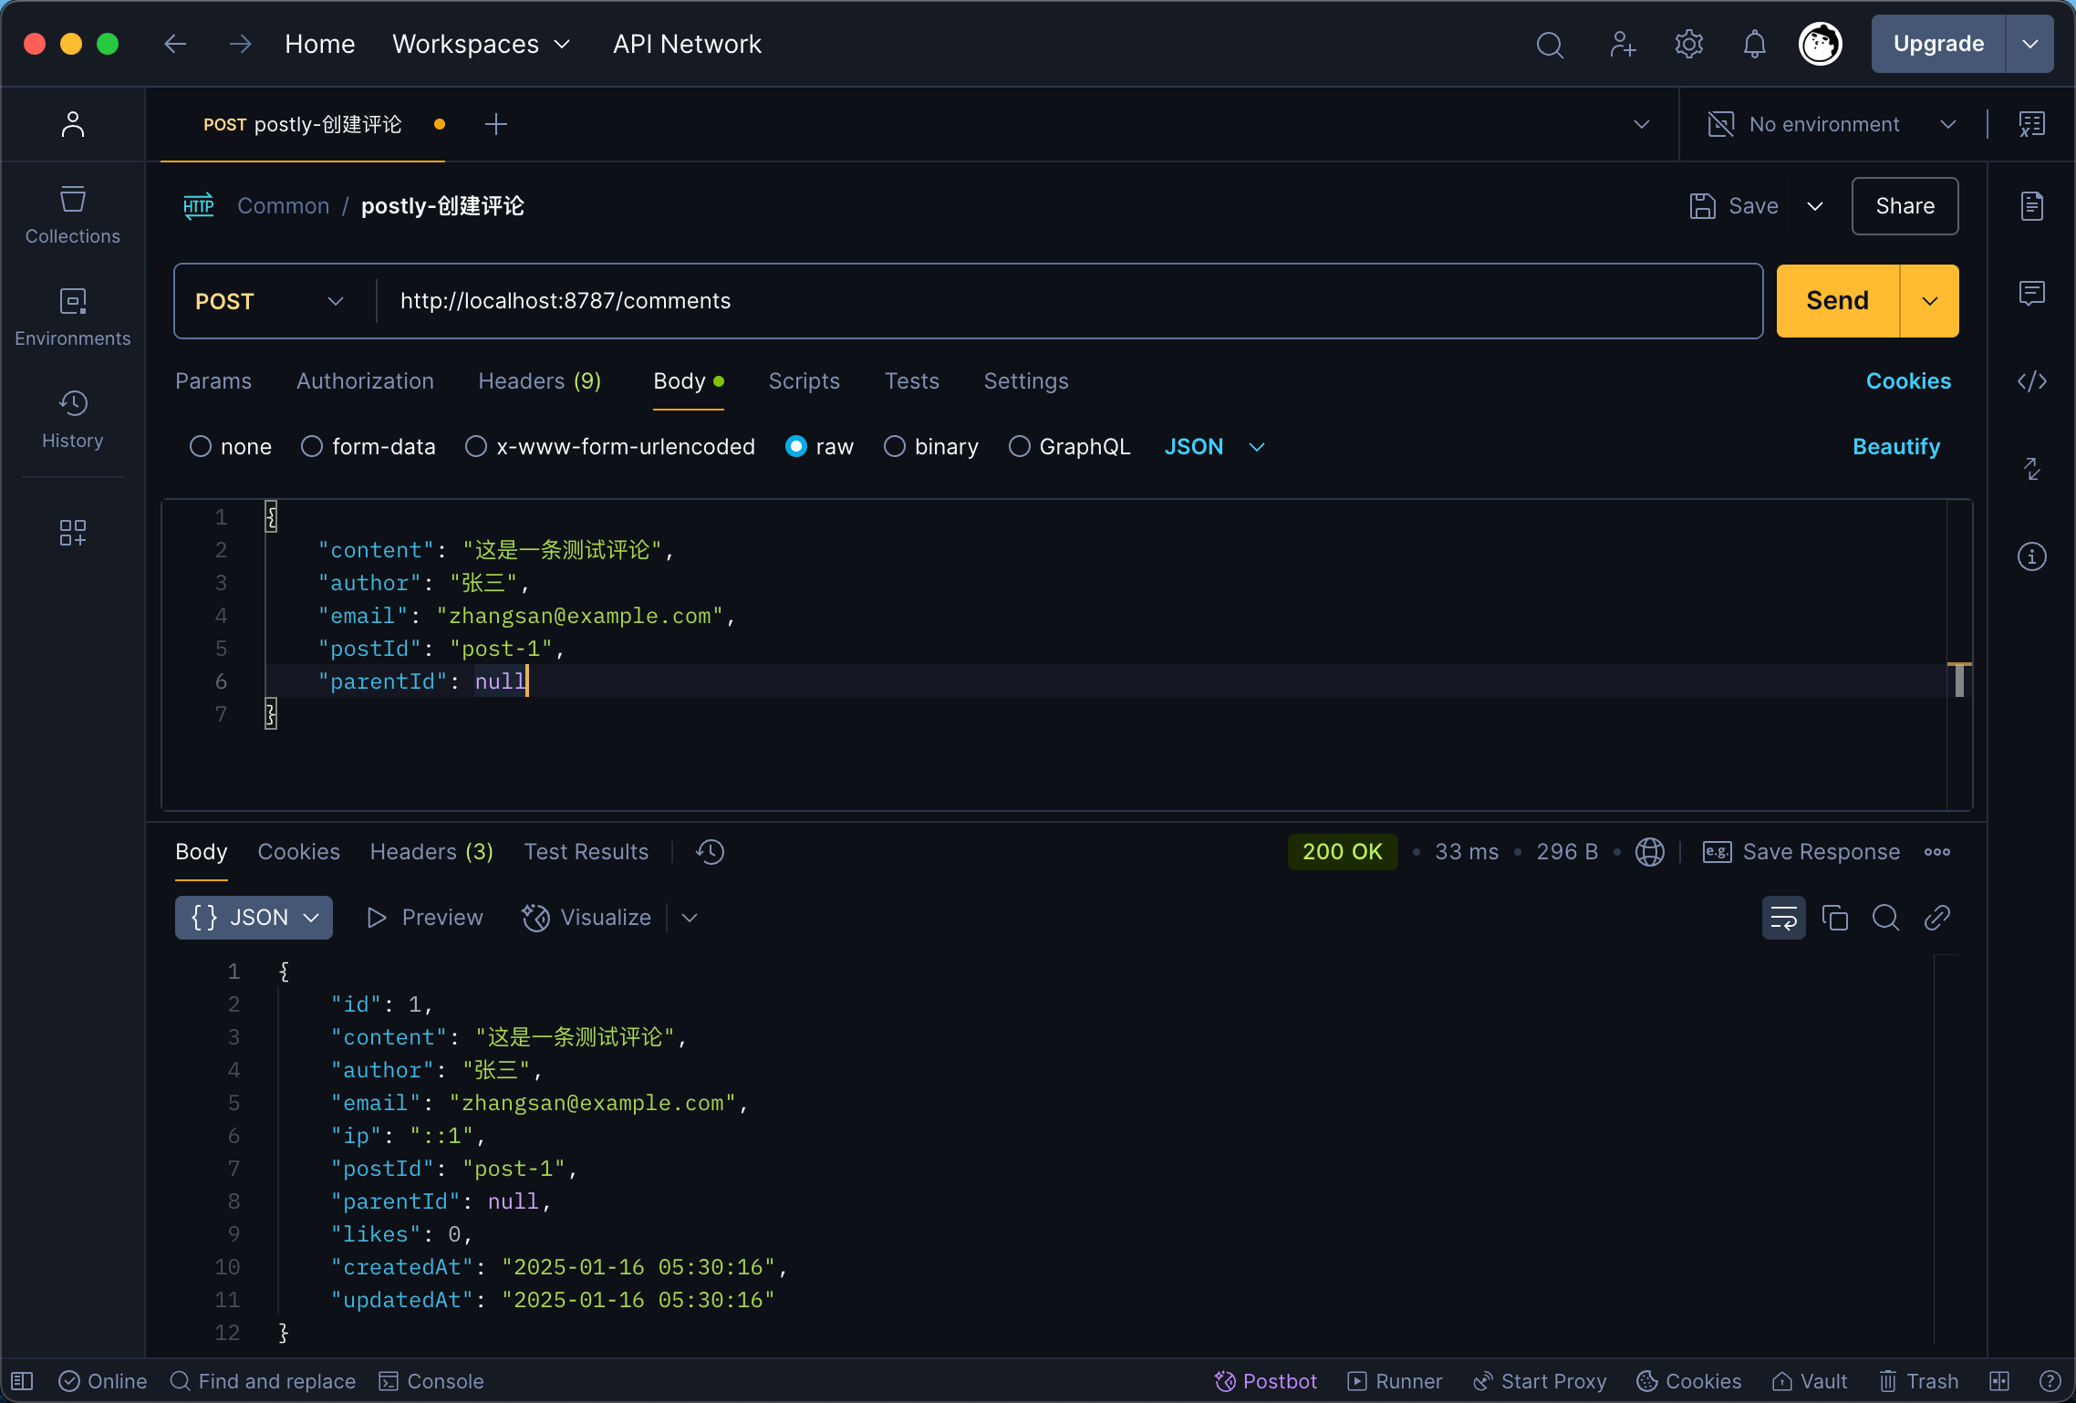Select the form-data body option
This screenshot has width=2076, height=1403.
pyautogui.click(x=368, y=447)
